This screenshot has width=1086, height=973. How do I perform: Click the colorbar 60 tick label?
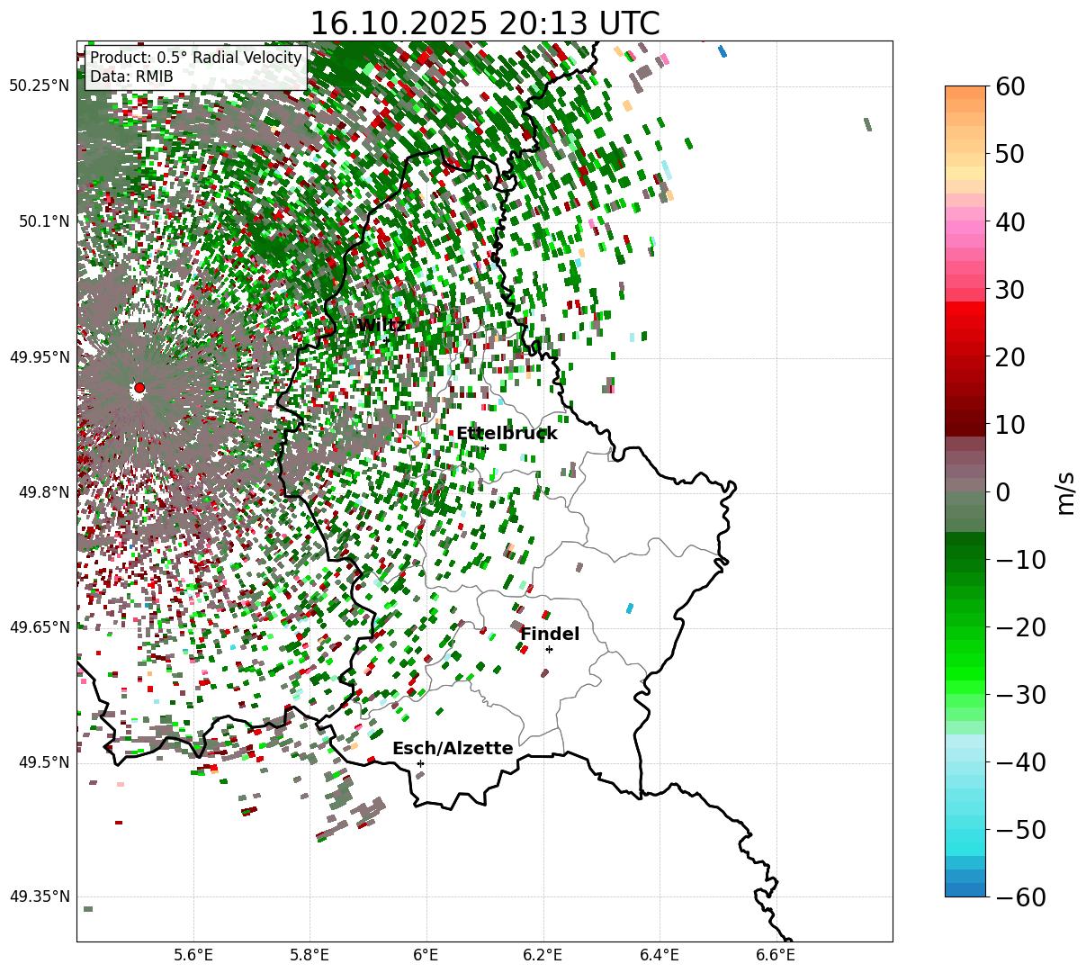(1010, 86)
